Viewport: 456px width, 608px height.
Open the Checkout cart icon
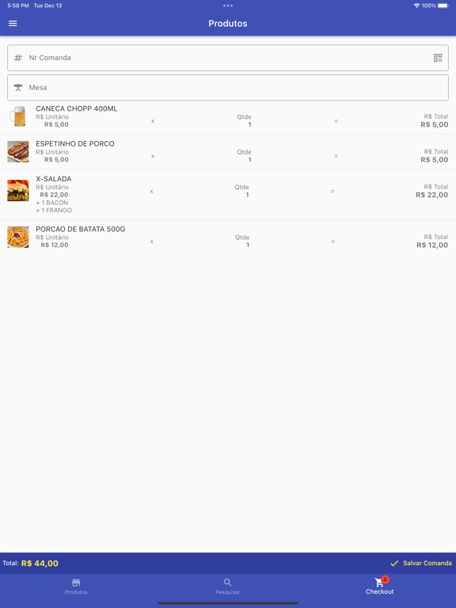click(379, 582)
